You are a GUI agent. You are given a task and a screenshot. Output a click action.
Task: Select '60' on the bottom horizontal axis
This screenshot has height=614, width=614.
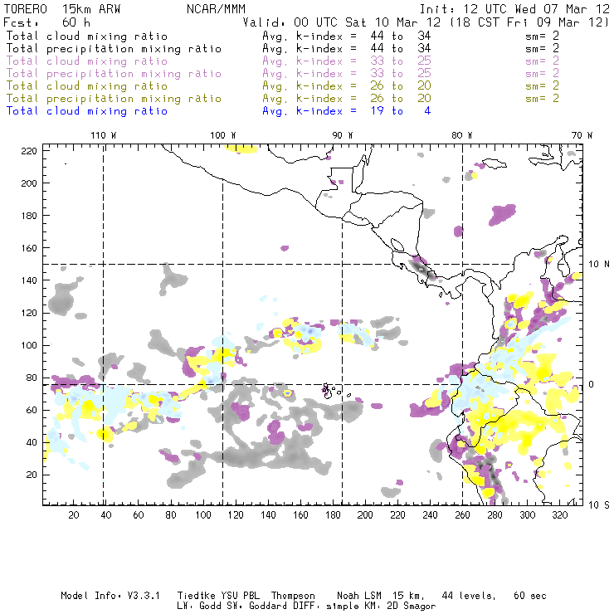click(139, 515)
